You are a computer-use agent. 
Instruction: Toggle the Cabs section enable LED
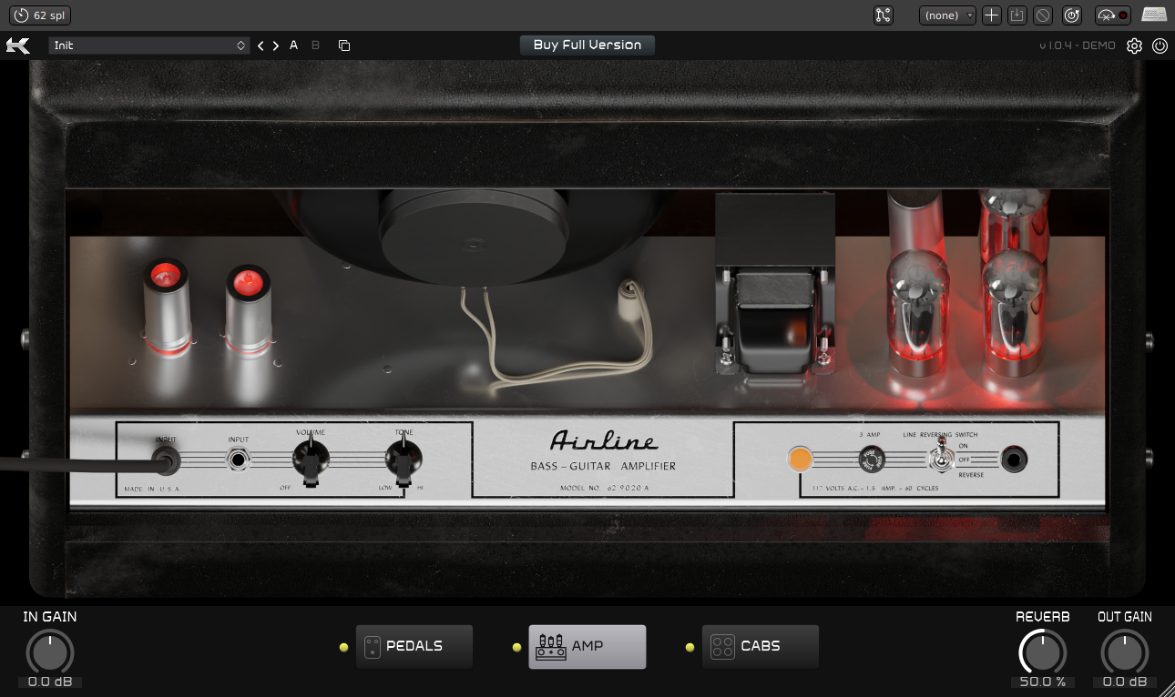click(x=690, y=648)
